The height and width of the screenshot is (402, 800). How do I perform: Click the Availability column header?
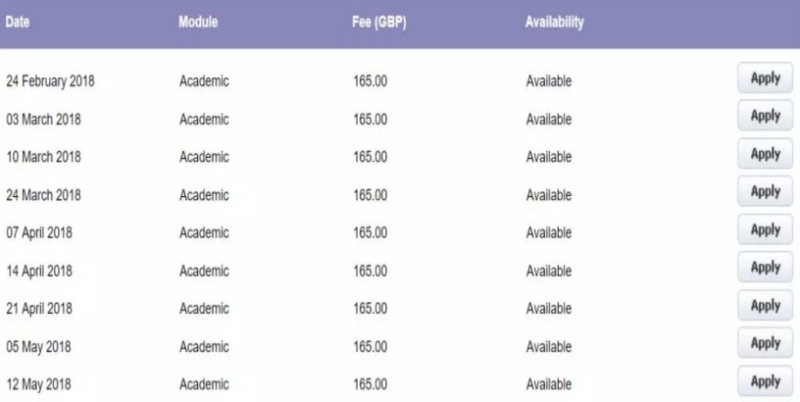click(555, 23)
